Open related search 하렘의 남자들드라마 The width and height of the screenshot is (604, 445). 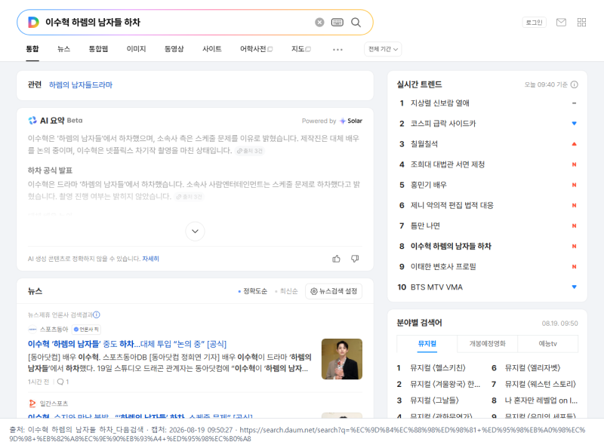tap(81, 84)
